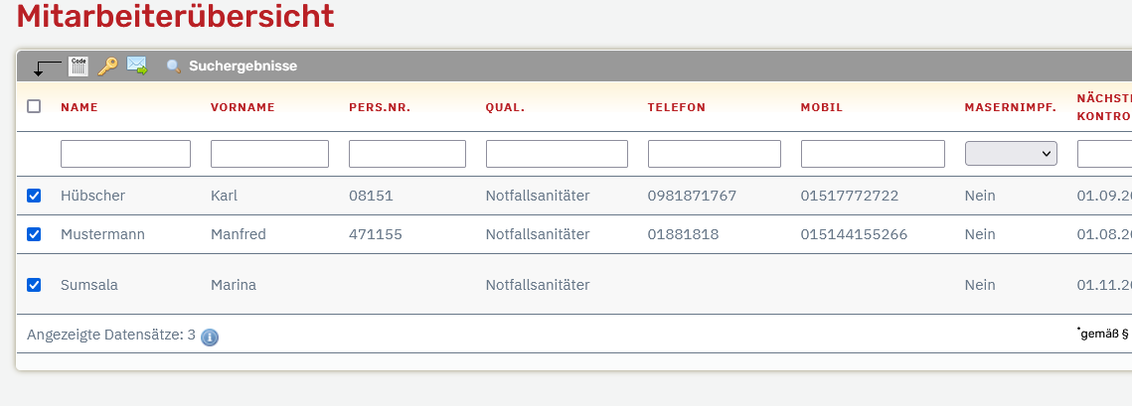
Task: Sort by the Name column header
Action: point(80,107)
